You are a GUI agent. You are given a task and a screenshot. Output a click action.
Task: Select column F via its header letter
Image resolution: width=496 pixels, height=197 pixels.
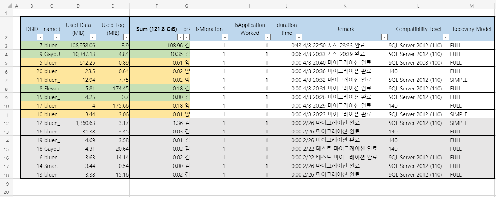(156, 6)
